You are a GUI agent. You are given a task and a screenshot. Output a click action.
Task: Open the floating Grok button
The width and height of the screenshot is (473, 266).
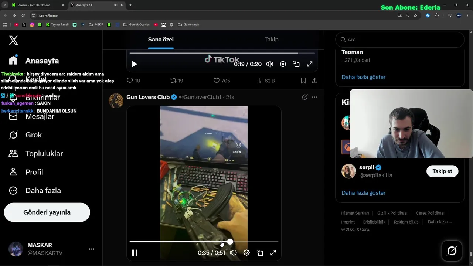(452, 251)
